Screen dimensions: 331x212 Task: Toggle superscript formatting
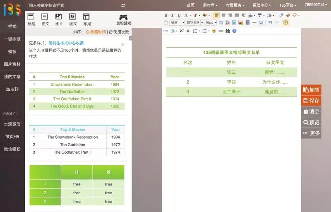pyautogui.click(x=181, y=31)
